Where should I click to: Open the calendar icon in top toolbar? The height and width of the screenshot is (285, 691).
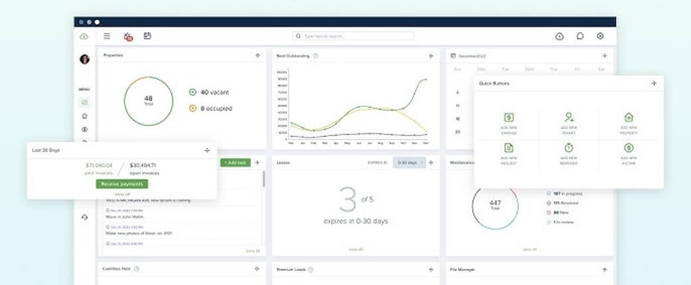coord(148,36)
